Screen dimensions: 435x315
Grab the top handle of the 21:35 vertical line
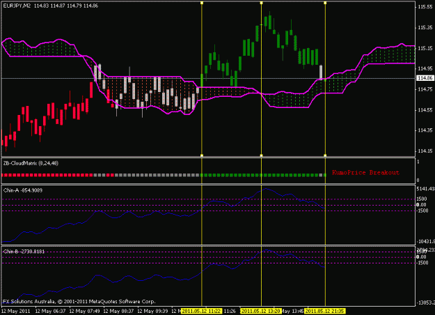(325, 3)
